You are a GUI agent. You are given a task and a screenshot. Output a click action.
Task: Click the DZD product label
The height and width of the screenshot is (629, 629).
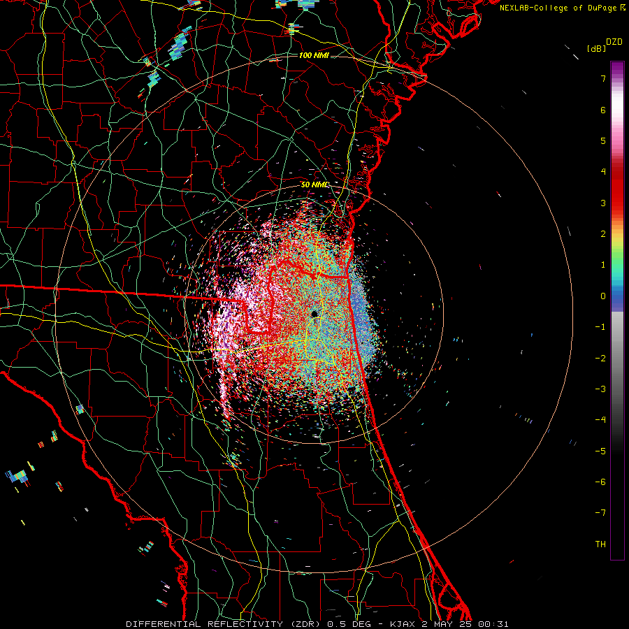[x=614, y=42]
